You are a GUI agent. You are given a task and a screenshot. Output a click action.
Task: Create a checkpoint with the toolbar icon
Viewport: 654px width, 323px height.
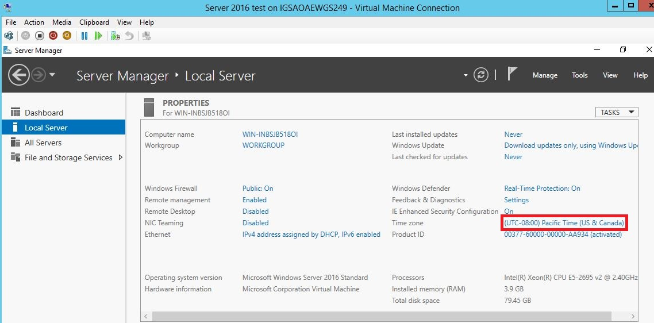point(116,36)
